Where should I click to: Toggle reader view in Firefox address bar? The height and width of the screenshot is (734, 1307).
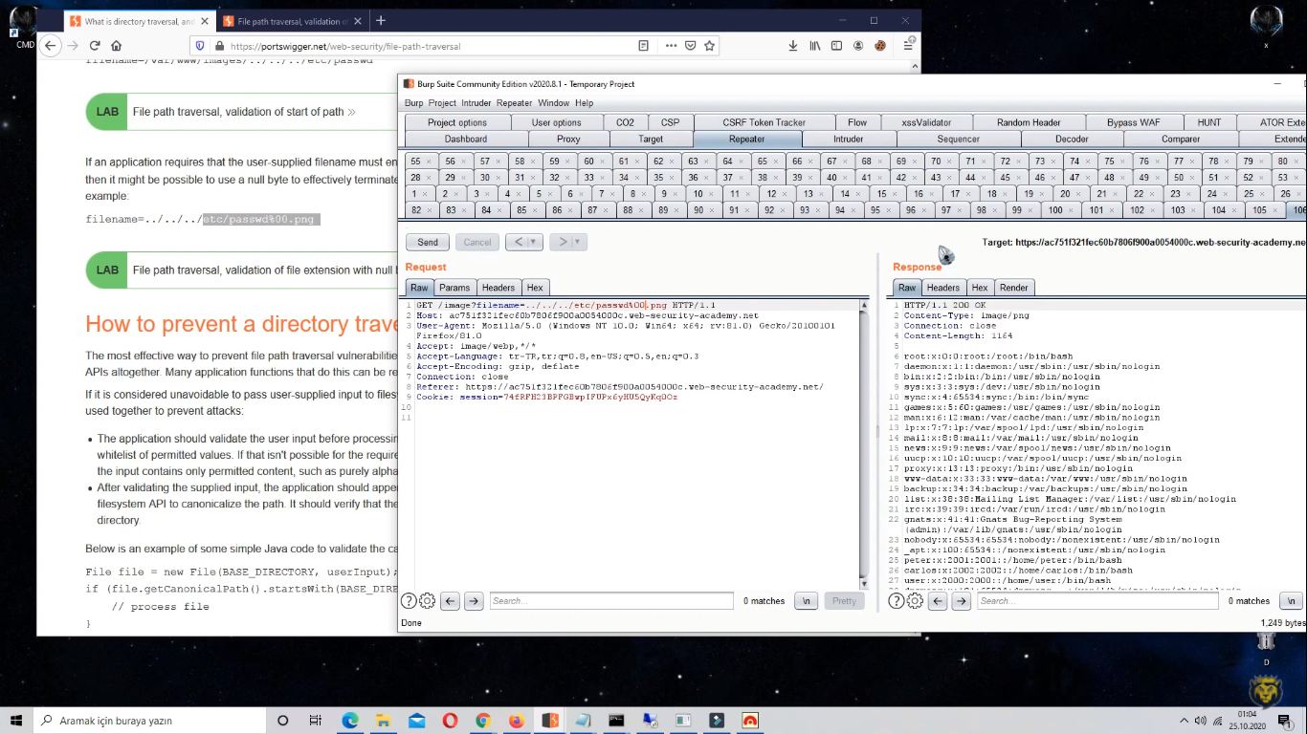click(x=644, y=46)
